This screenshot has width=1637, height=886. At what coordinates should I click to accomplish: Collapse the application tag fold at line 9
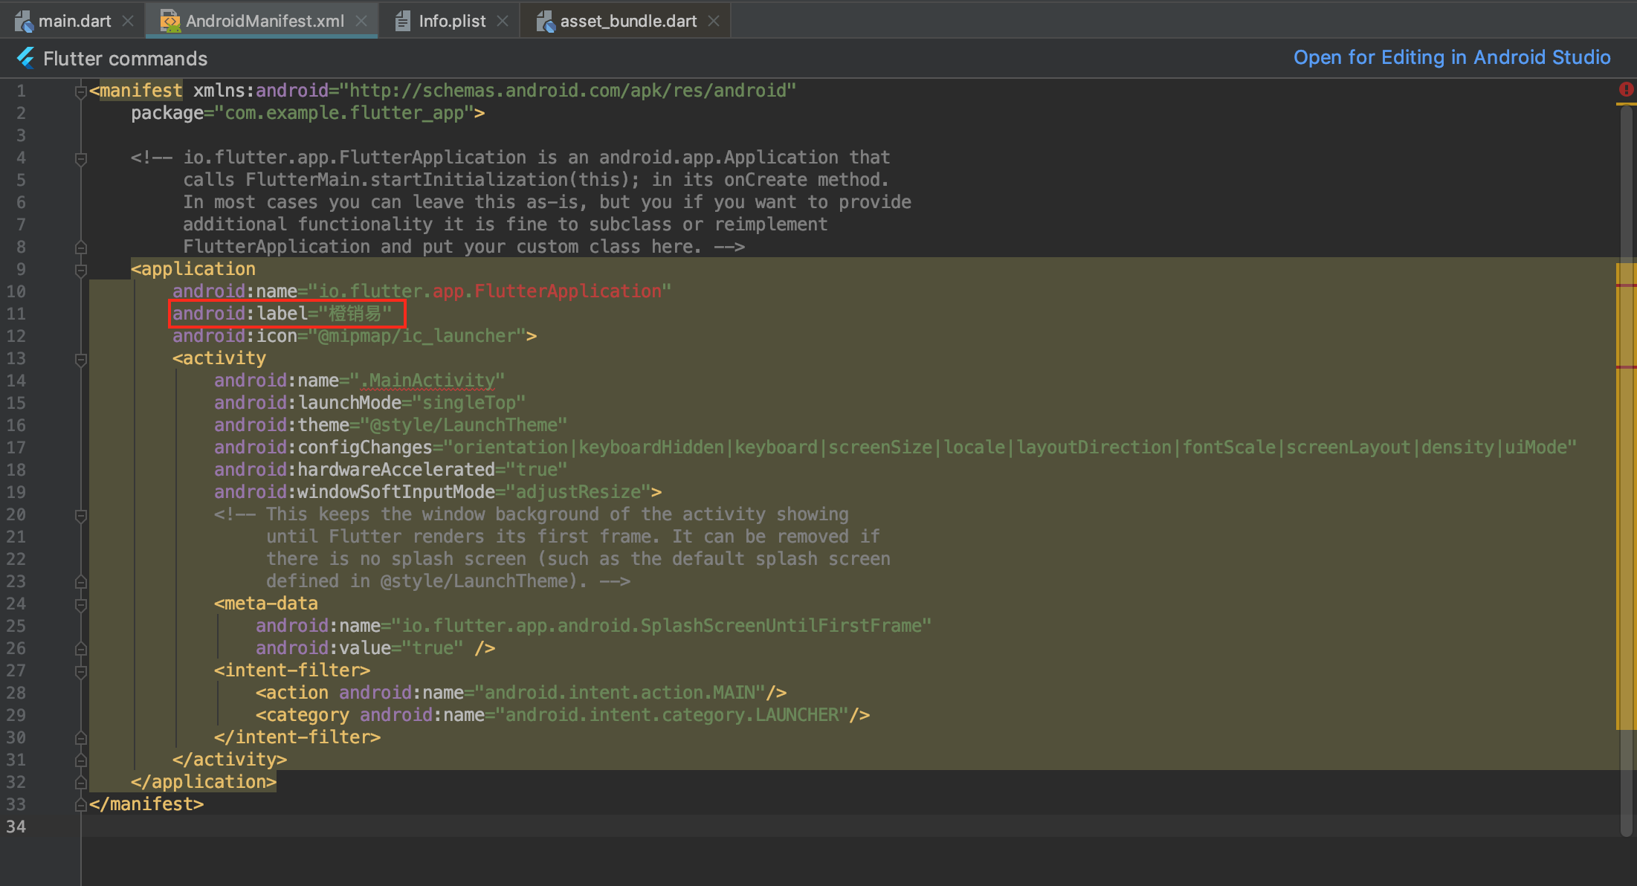coord(81,270)
